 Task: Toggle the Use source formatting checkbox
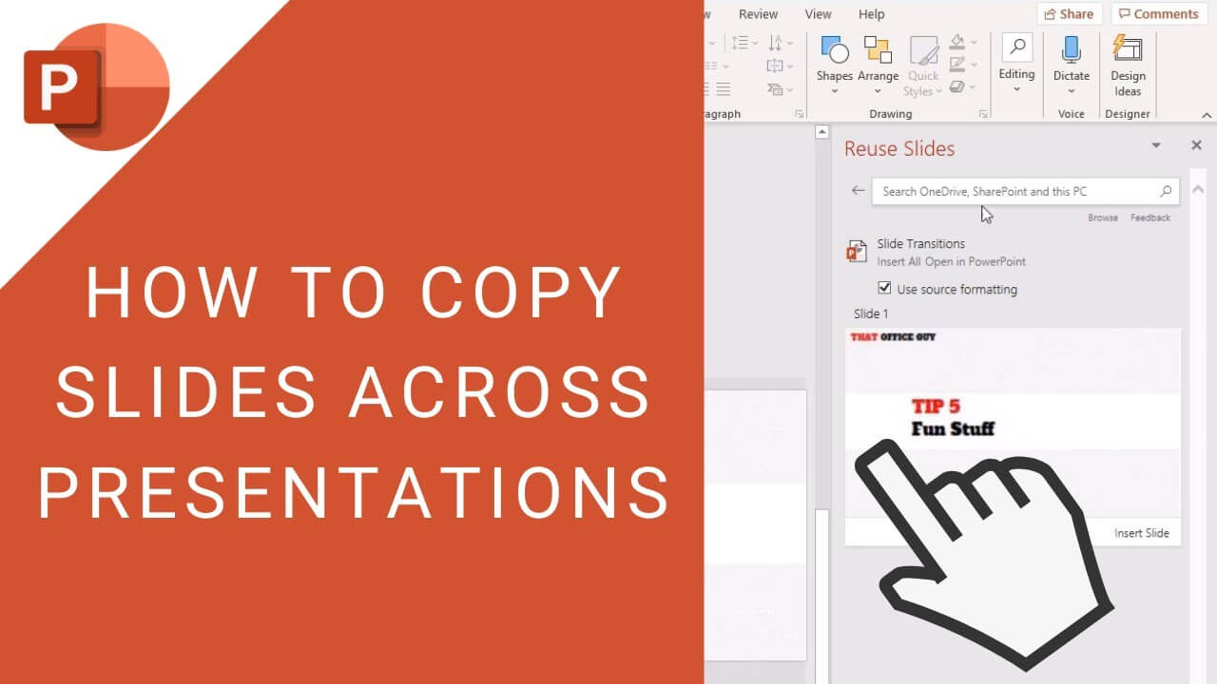coord(884,289)
